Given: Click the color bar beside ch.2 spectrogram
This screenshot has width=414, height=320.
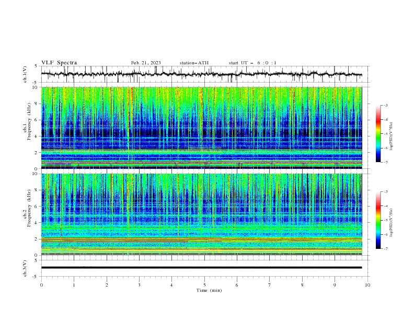Looking at the screenshot, I should [x=378, y=220].
